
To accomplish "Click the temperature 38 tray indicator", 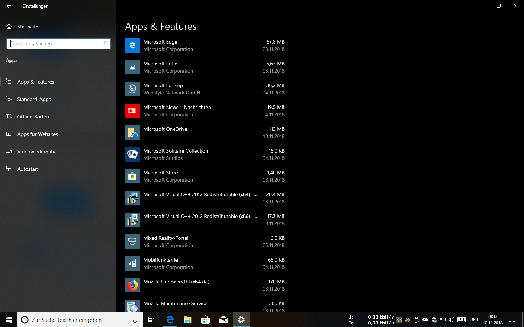I will (x=399, y=320).
